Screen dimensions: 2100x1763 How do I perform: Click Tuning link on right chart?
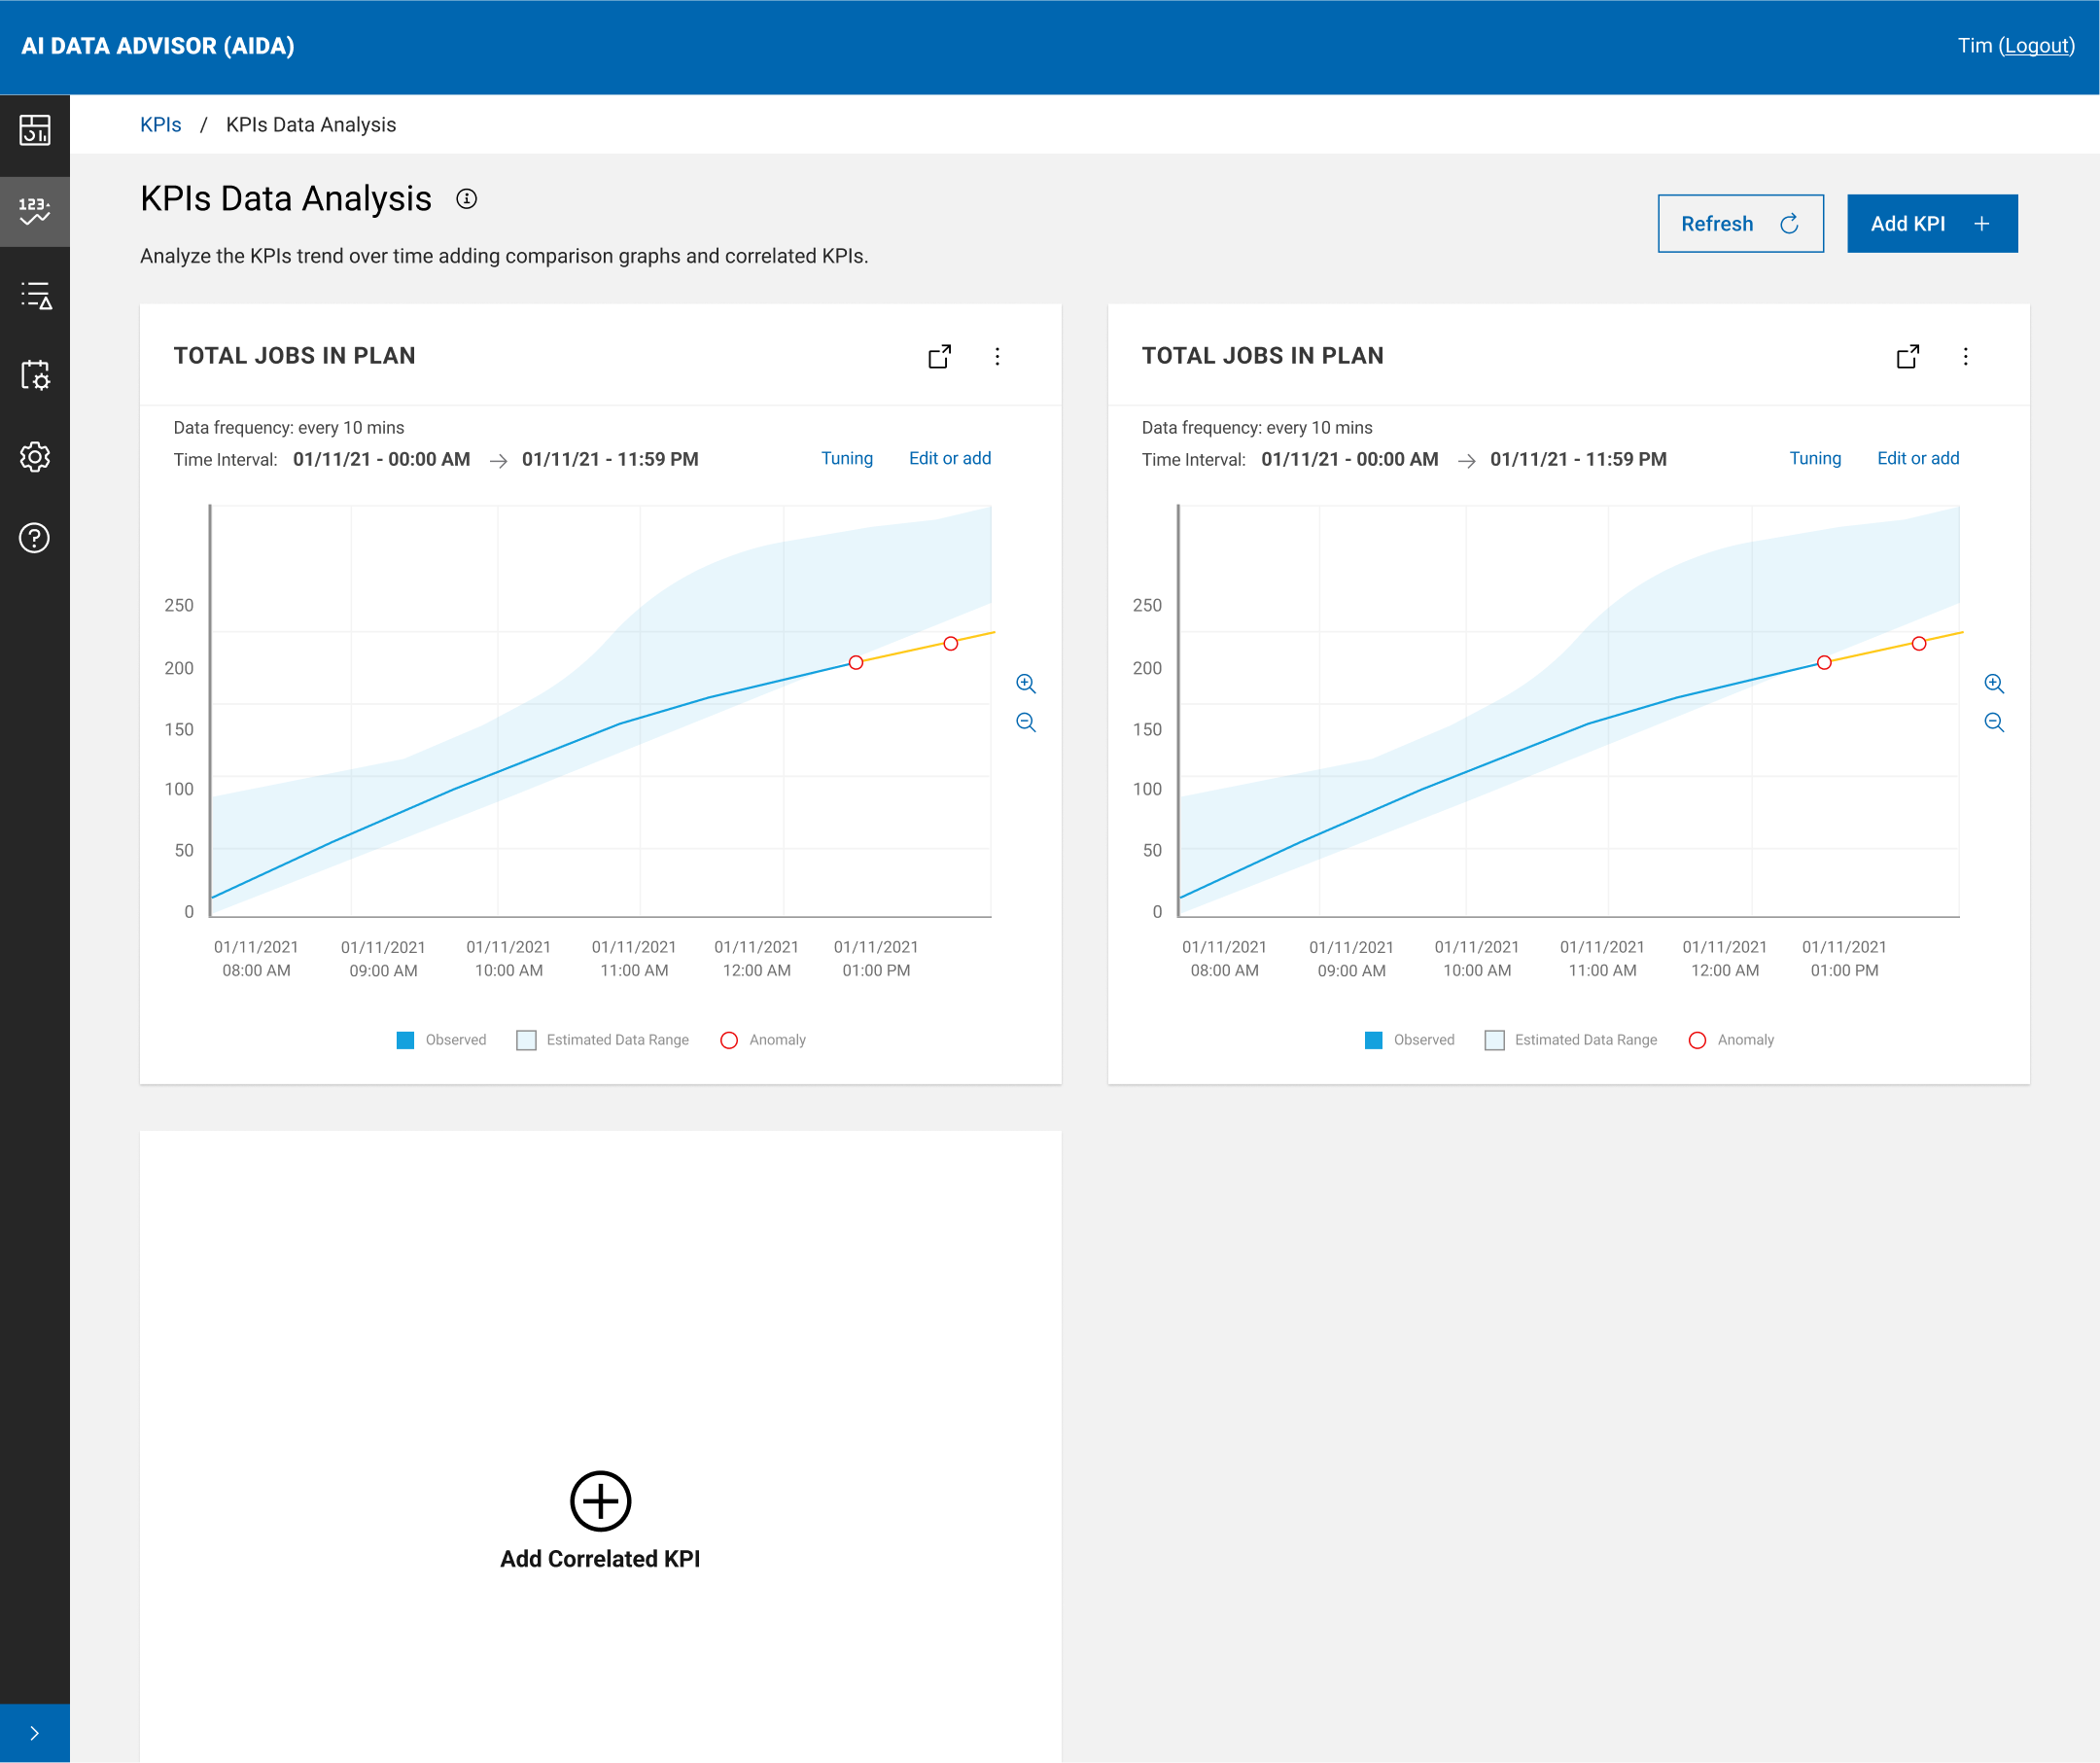(1814, 458)
